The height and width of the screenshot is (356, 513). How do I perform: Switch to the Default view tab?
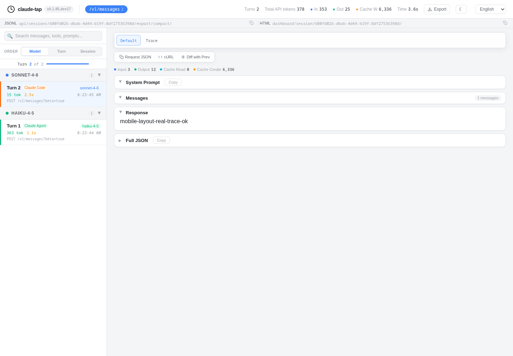tap(129, 40)
